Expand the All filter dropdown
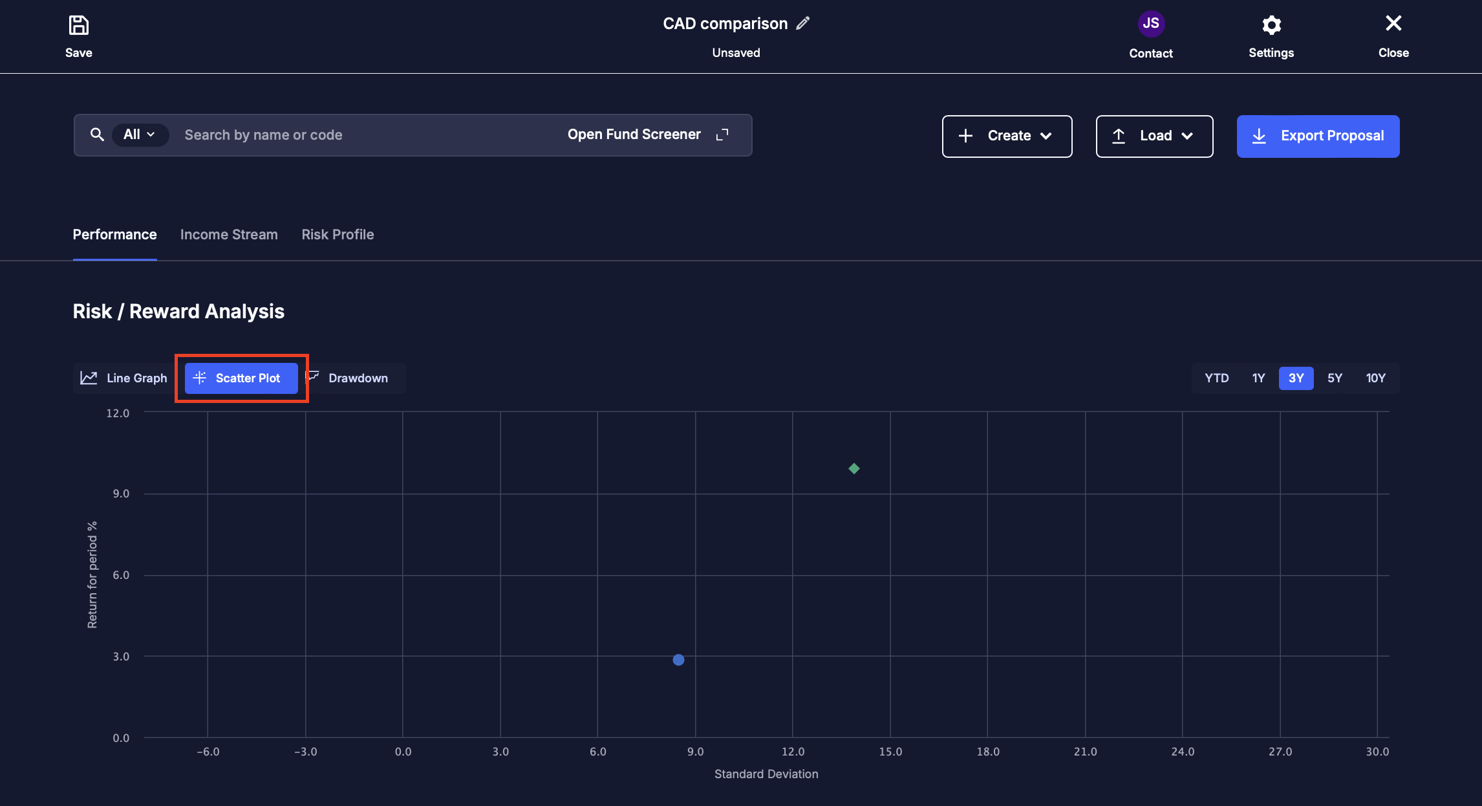 [x=140, y=135]
